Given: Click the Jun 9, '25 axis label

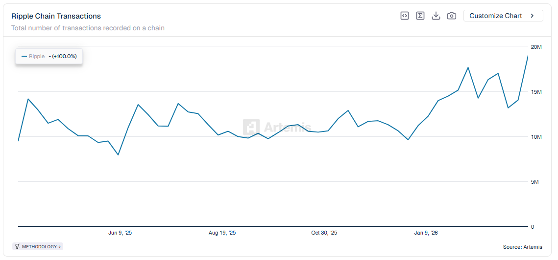Looking at the screenshot, I should 120,233.
